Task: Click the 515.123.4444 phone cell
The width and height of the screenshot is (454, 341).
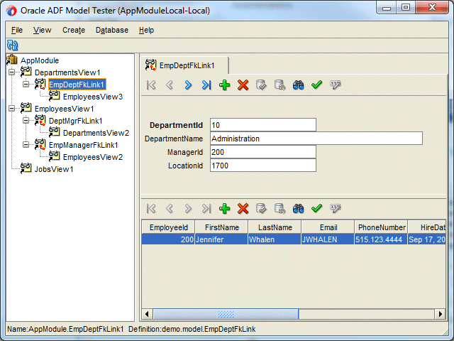Action: (x=381, y=239)
